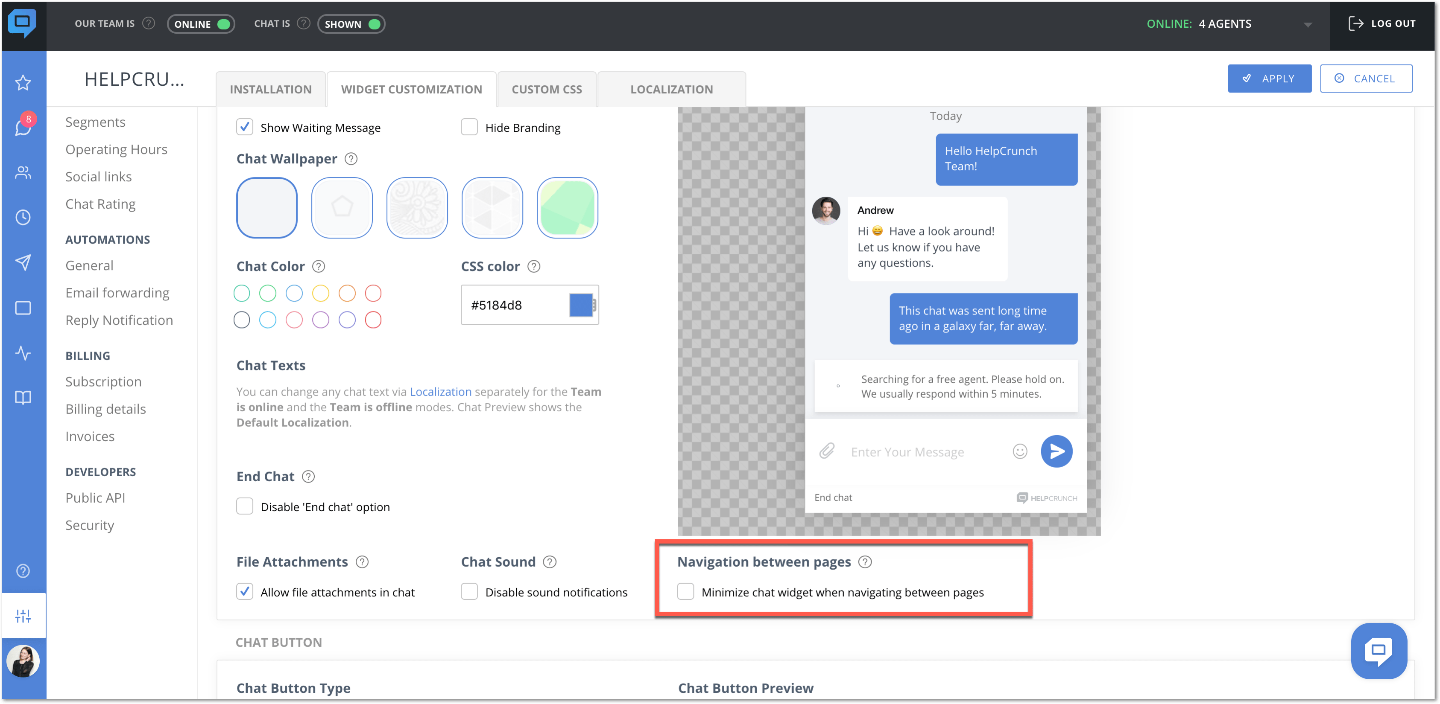Open the floating chat widget button
The image size is (1440, 704).
click(x=1379, y=650)
